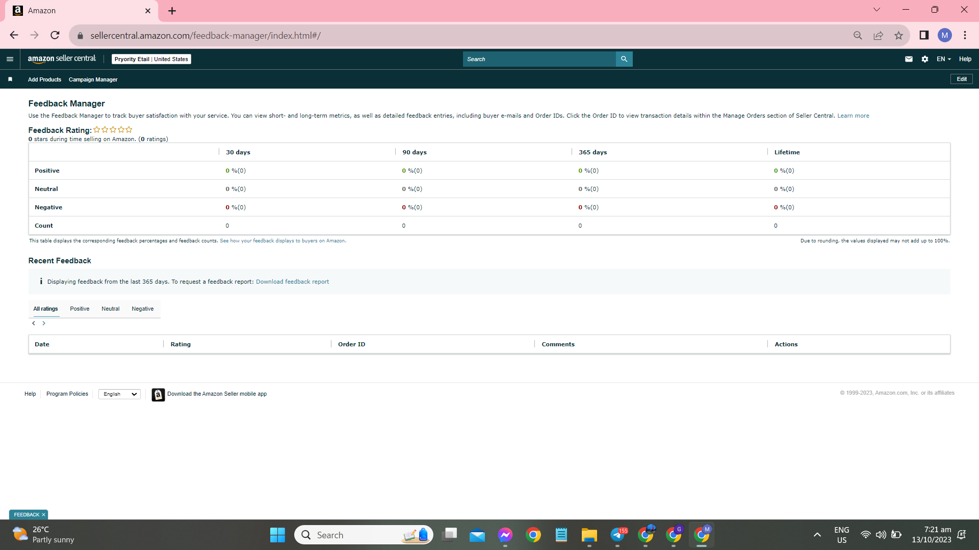Show hidden system tray icons
Screen dimensions: 979x550
click(817, 535)
